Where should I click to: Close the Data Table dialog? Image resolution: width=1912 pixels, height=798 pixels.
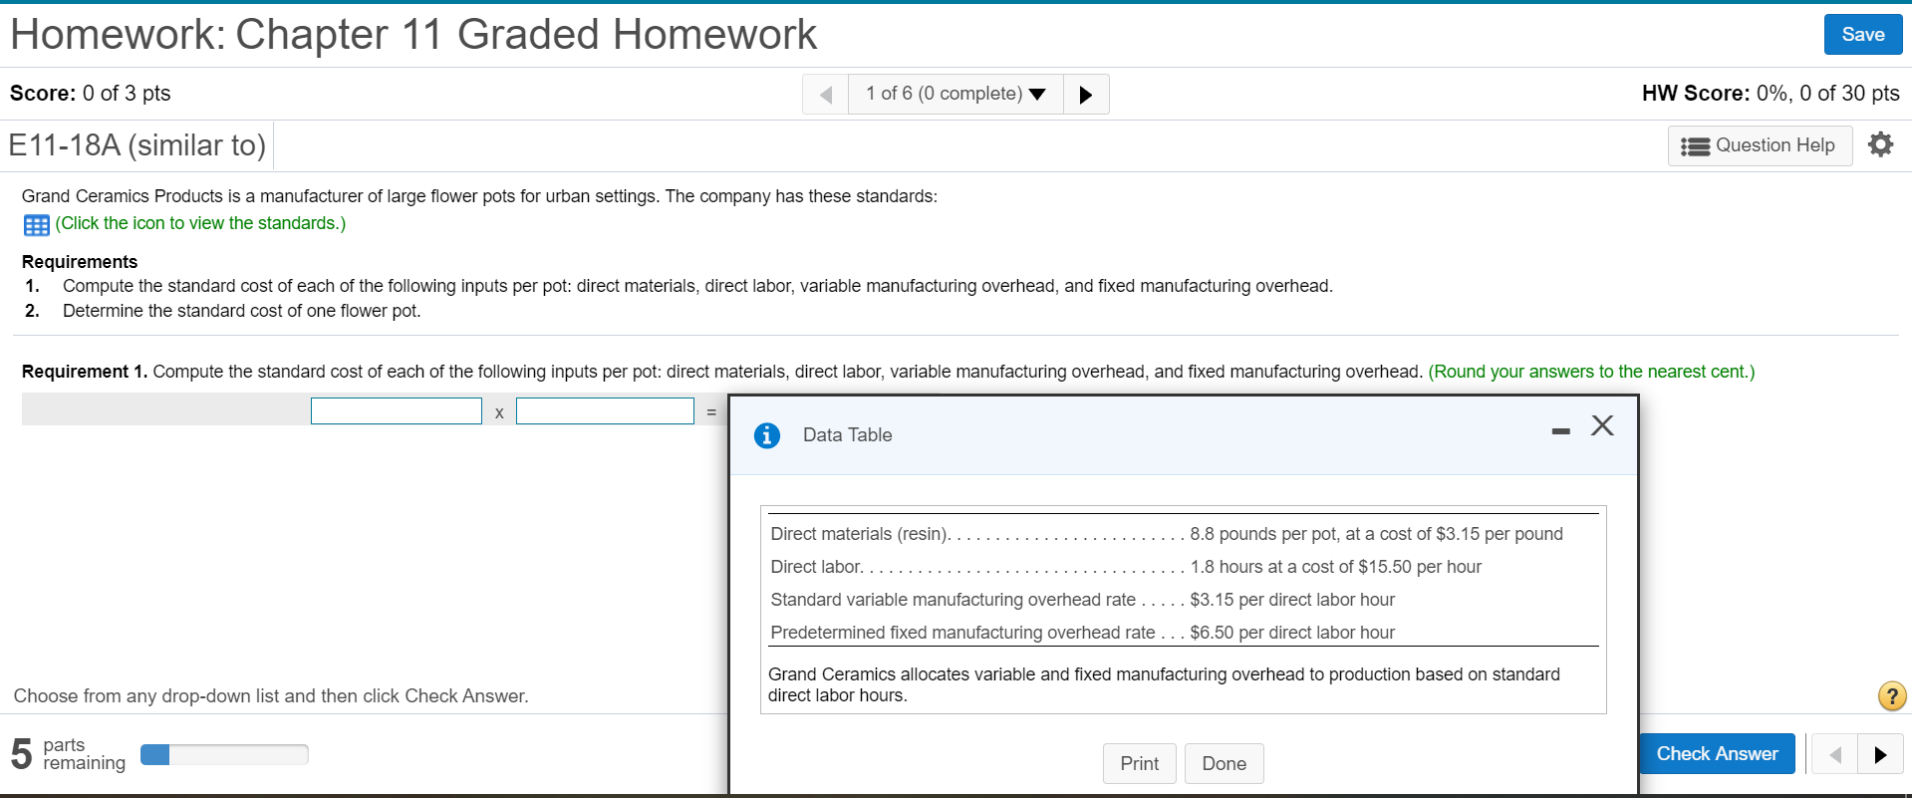coord(1602,425)
